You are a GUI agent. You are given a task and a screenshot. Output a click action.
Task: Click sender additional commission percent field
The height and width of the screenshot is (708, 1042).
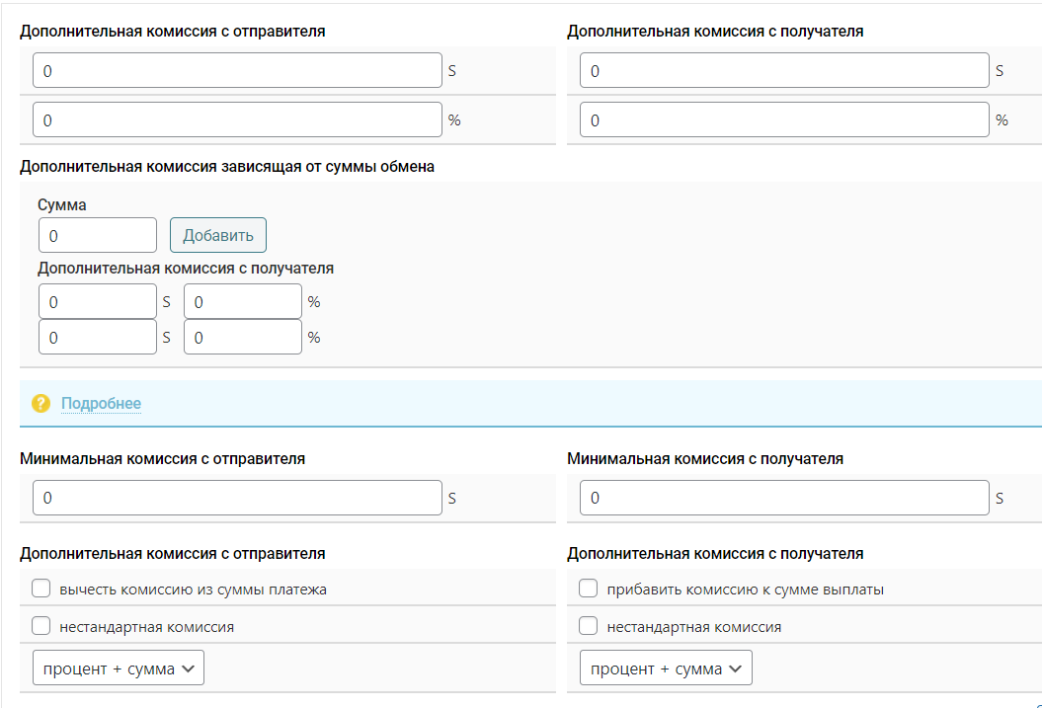[237, 120]
